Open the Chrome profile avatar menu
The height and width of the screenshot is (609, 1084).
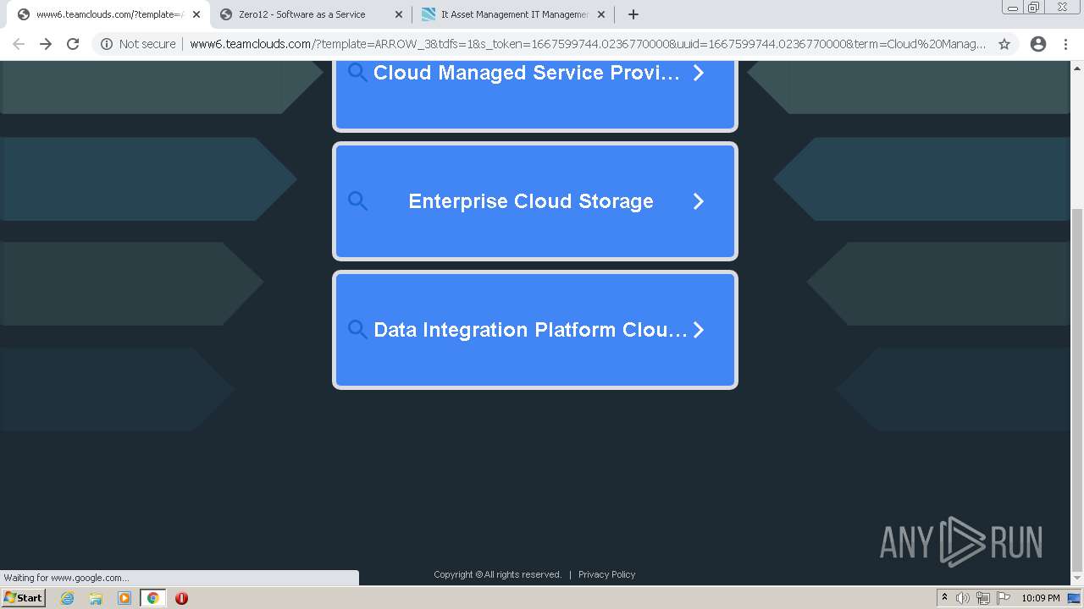[1037, 44]
